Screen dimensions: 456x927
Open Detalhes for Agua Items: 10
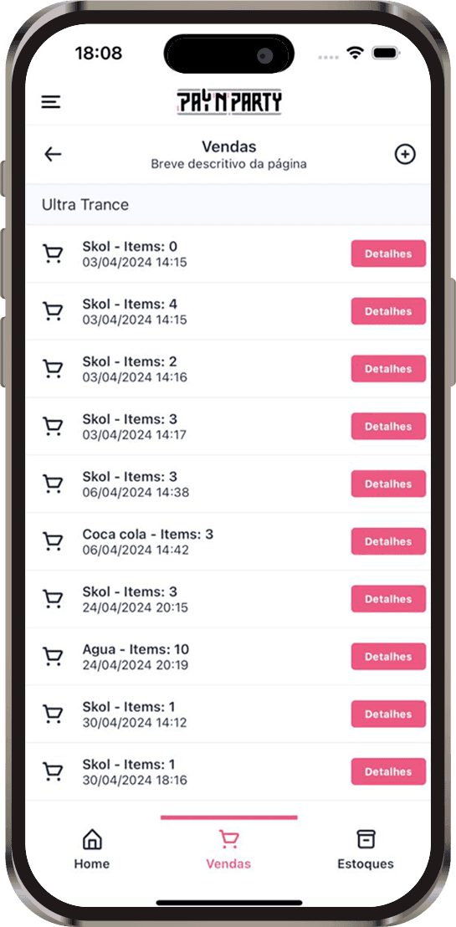[388, 656]
